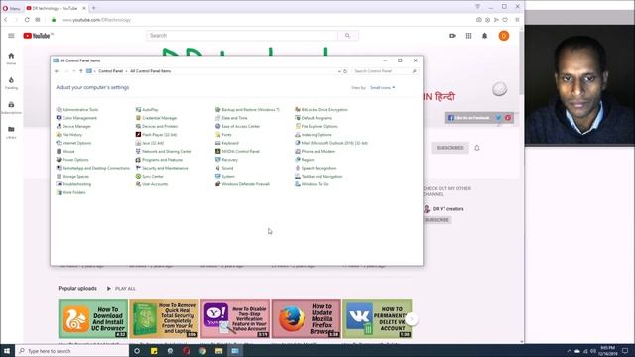Image resolution: width=635 pixels, height=357 pixels.
Task: Open Windows To Go
Action: click(312, 184)
